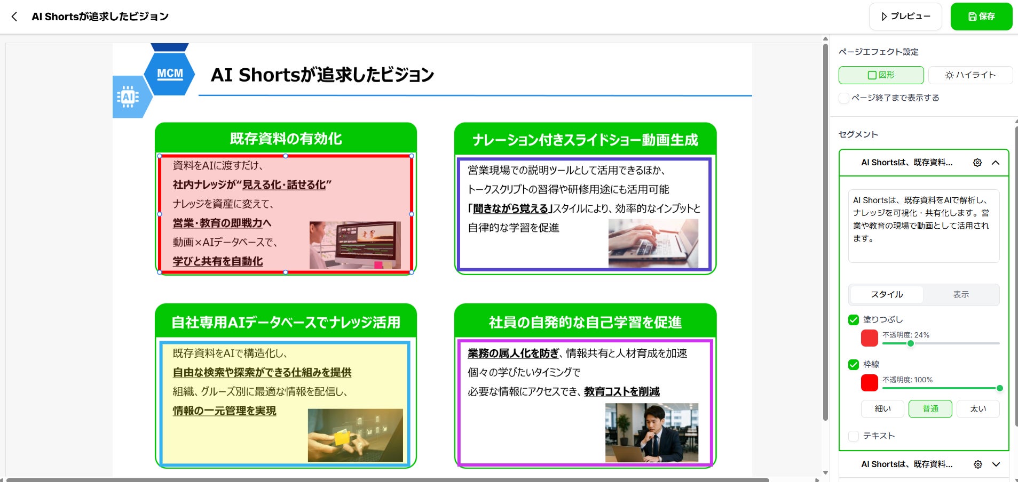Set border thickness to 太い
This screenshot has height=482, width=1018.
pyautogui.click(x=978, y=409)
